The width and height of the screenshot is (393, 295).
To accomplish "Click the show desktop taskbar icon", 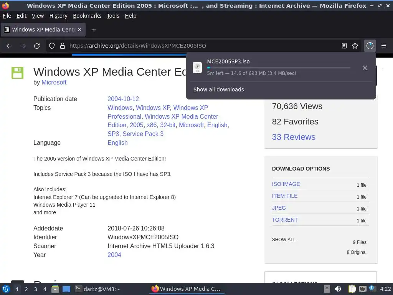I will click(66, 289).
